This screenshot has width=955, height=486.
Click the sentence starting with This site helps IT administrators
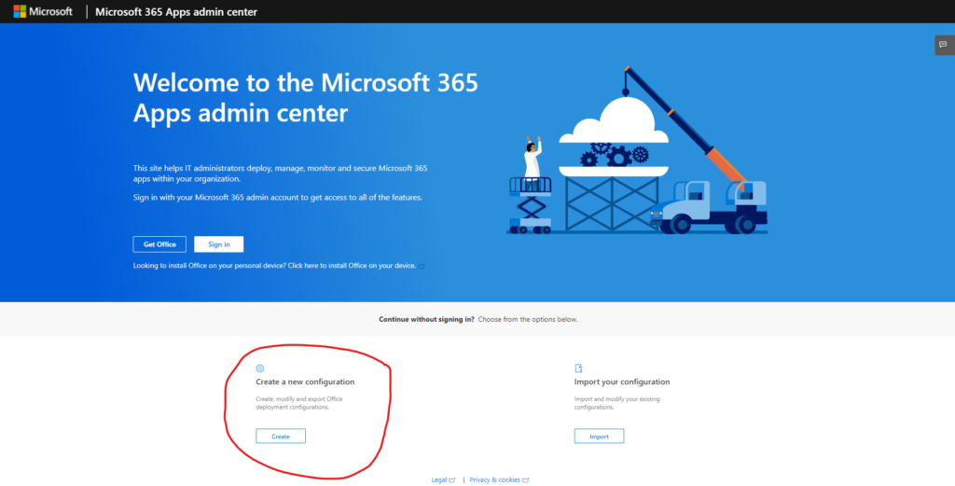point(280,173)
